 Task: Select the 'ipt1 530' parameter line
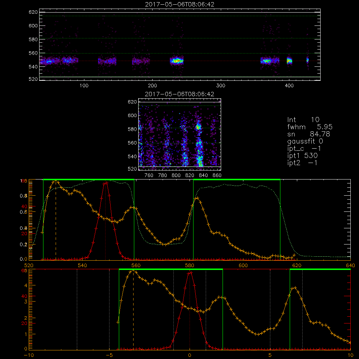tap(302, 156)
